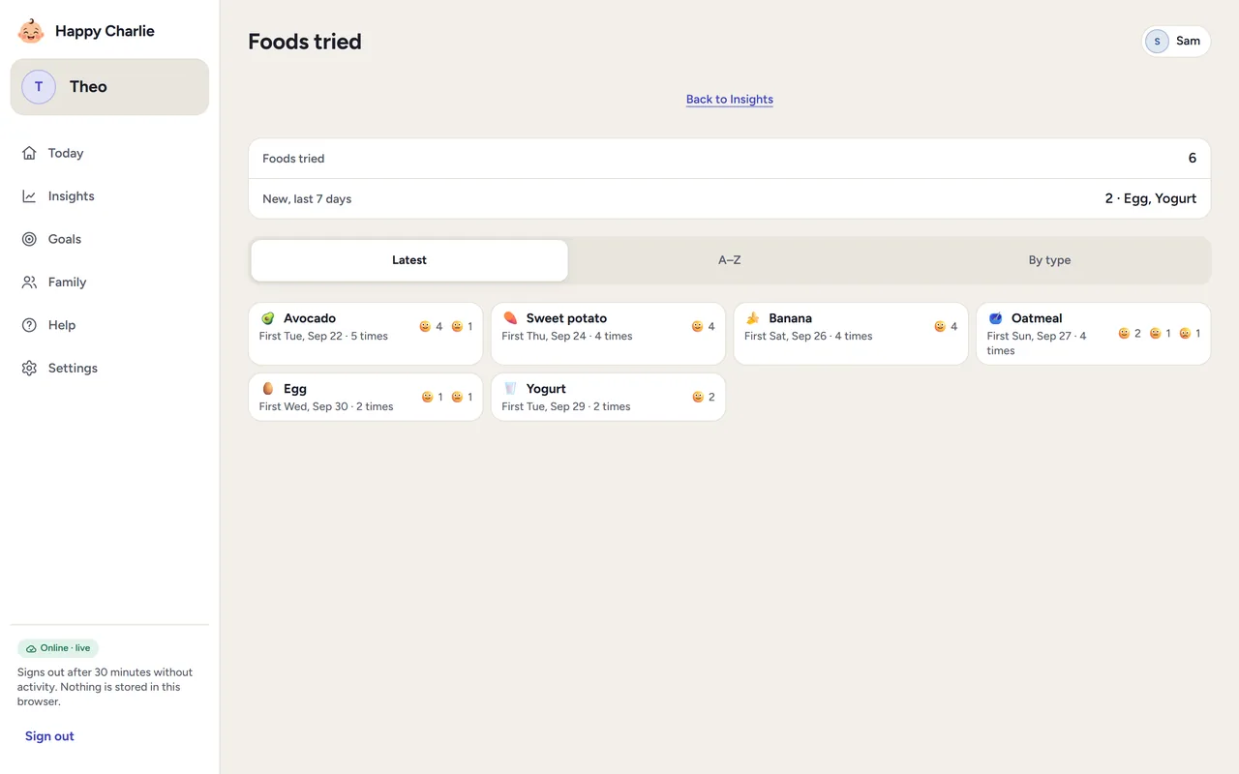The width and height of the screenshot is (1239, 774).
Task: Click the Settings gear icon
Action: (x=29, y=369)
